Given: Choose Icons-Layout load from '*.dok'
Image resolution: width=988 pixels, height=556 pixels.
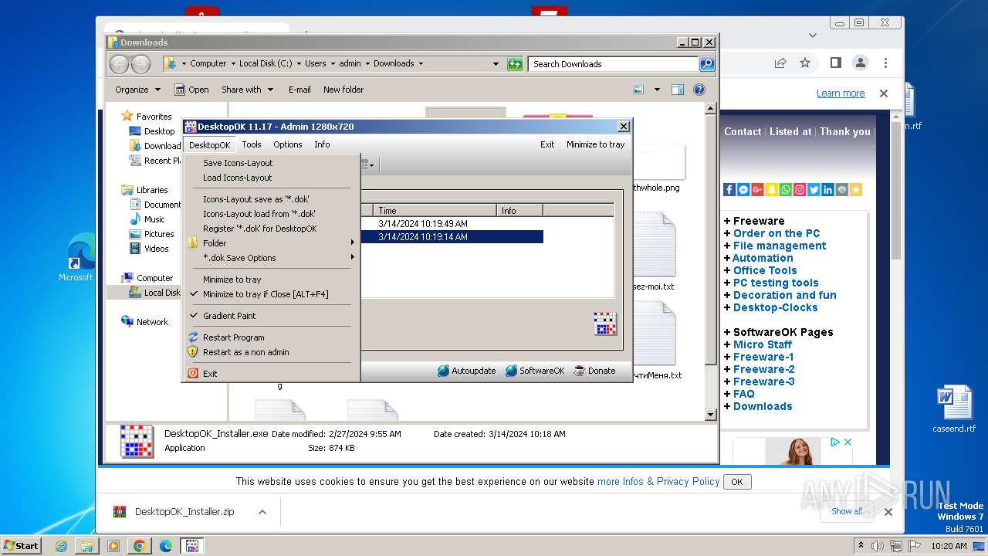Looking at the screenshot, I should (x=259, y=214).
